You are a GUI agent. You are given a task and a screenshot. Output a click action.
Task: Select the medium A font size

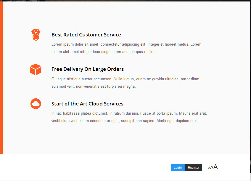tap(212, 167)
